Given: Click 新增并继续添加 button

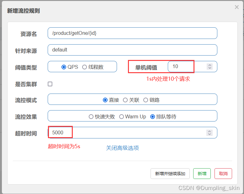Looking at the screenshot, I should pyautogui.click(x=170, y=174).
